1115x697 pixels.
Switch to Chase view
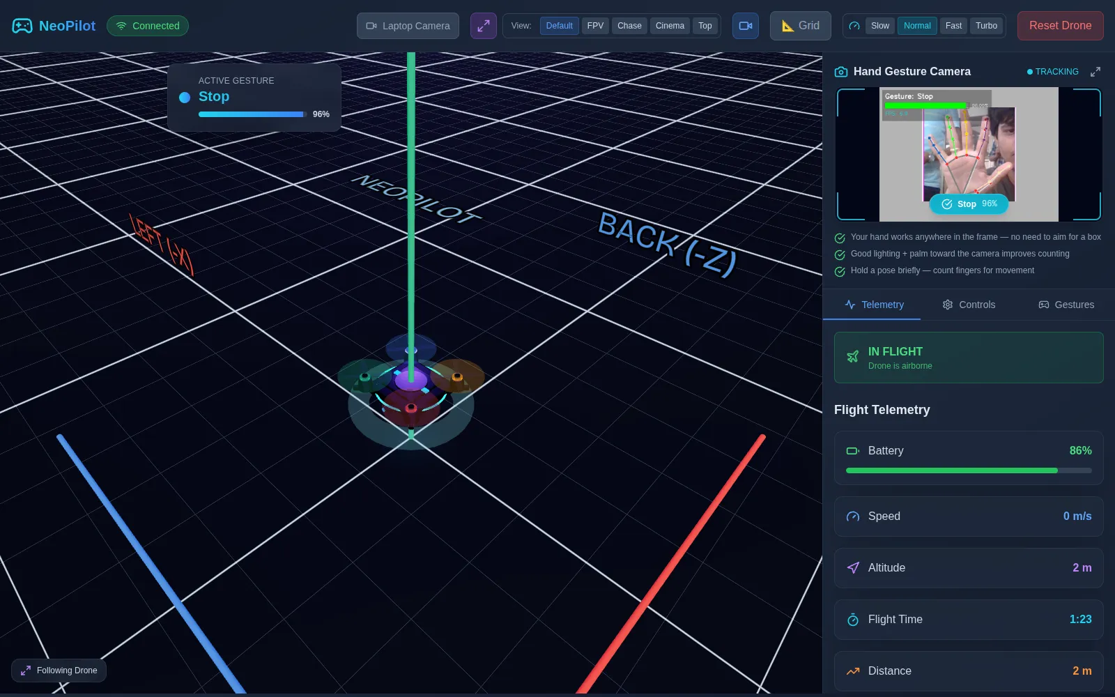pos(629,26)
